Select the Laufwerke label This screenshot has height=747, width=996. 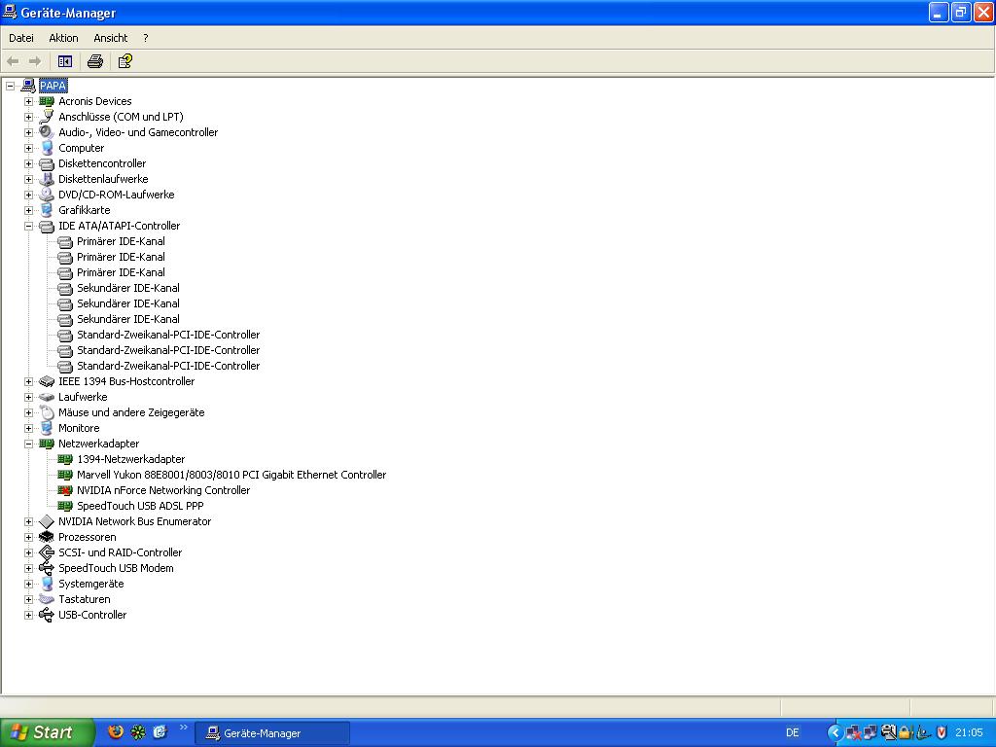(x=83, y=397)
